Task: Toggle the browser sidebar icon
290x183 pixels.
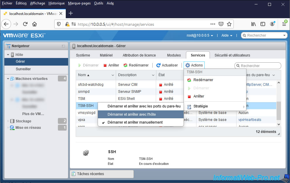Action: (x=263, y=24)
